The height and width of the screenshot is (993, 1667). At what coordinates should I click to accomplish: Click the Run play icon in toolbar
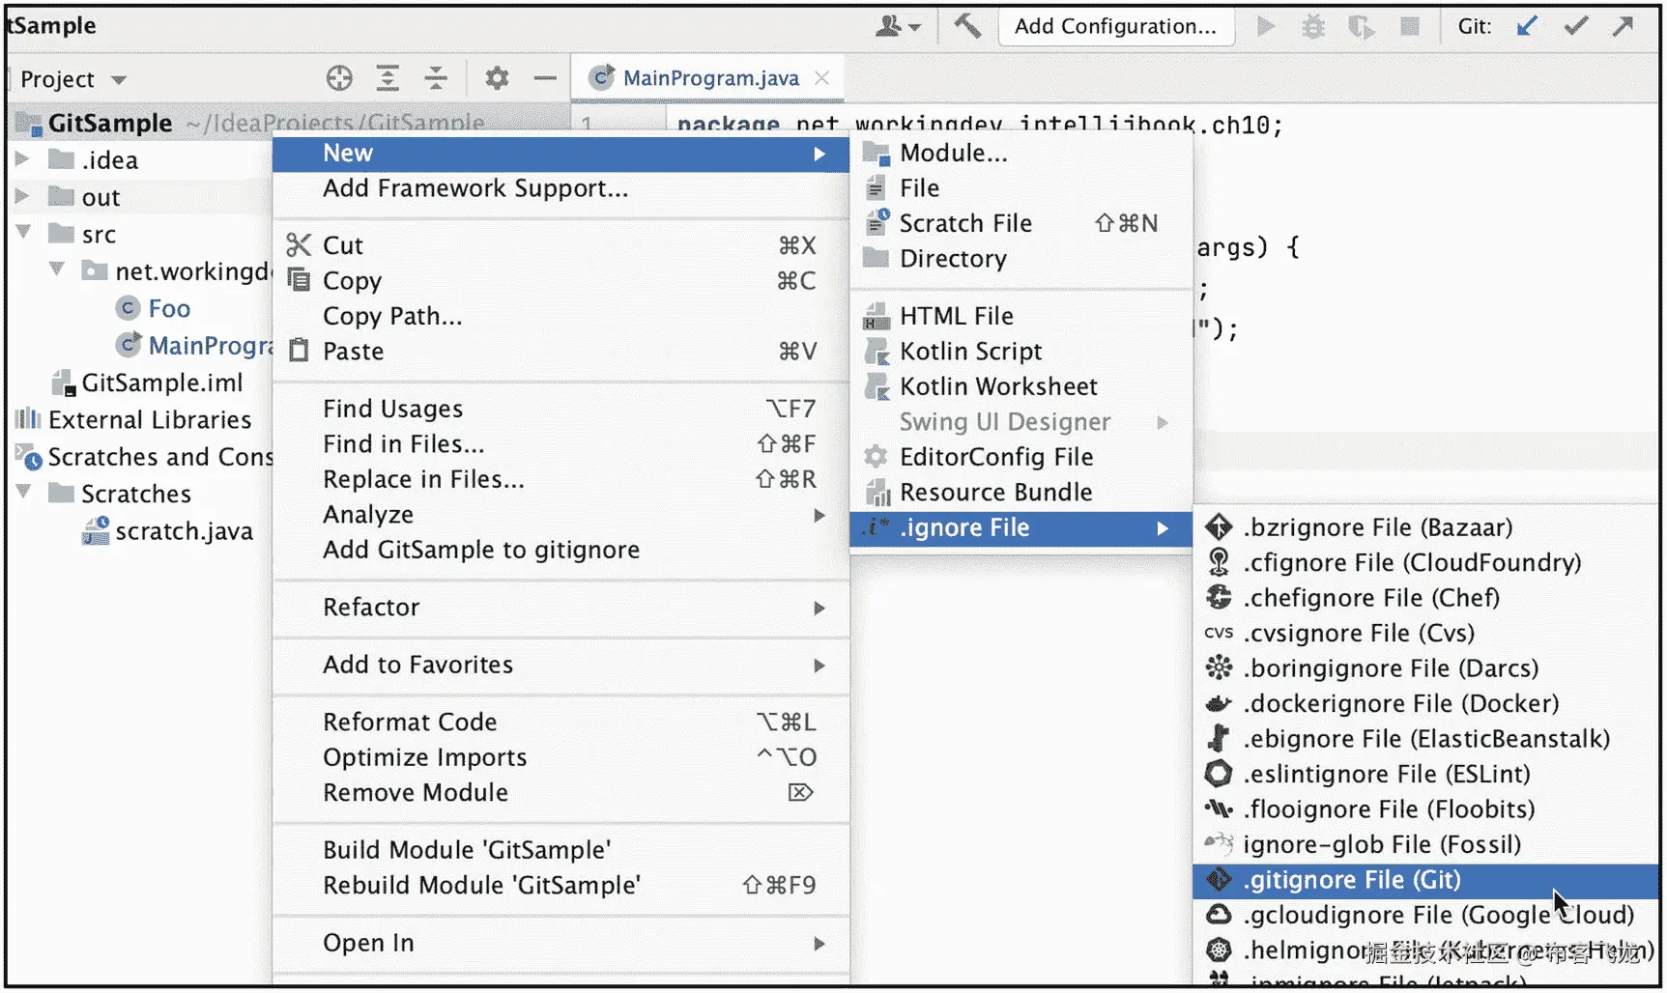pos(1265,26)
